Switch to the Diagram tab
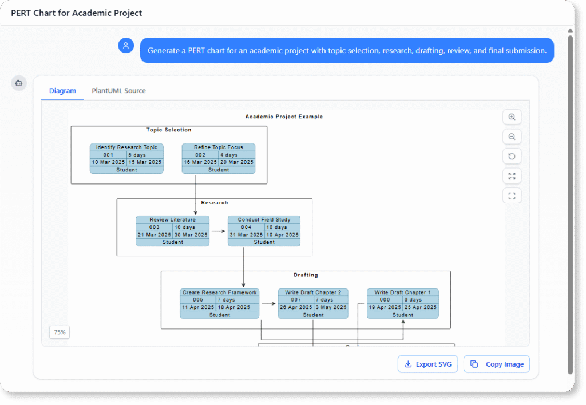This screenshot has width=586, height=405. (62, 91)
